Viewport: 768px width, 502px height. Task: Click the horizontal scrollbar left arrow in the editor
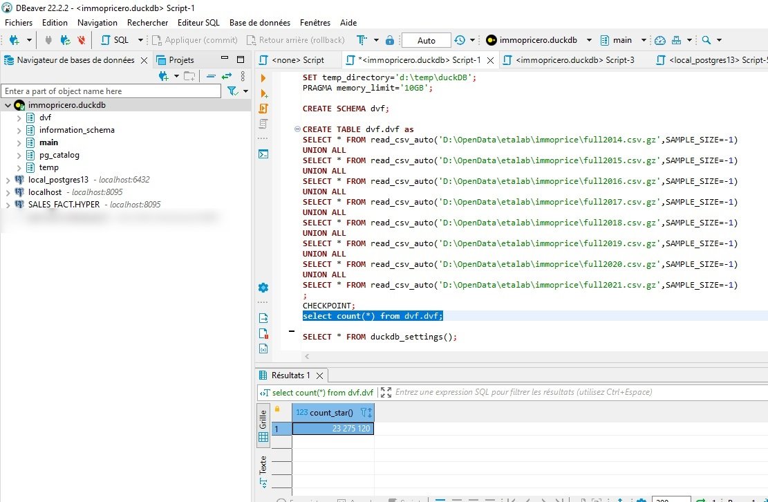[x=307, y=357]
